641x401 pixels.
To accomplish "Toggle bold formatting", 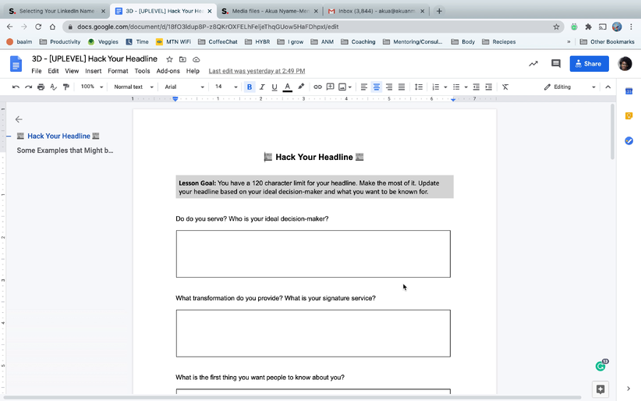I will click(250, 87).
